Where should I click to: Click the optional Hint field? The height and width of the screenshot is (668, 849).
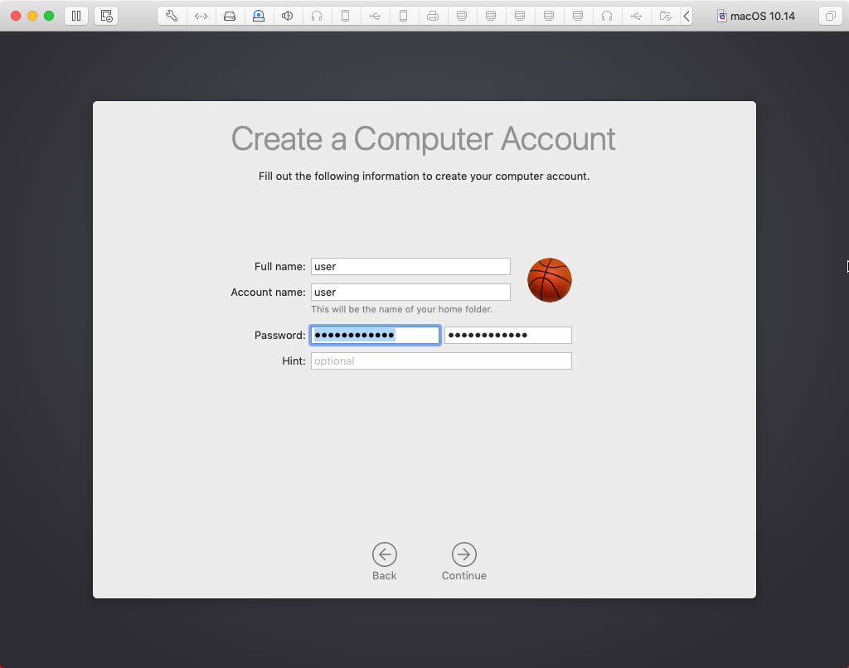click(440, 361)
